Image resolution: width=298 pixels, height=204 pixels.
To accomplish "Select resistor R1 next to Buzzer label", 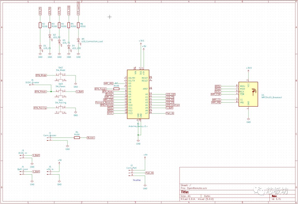I will coord(77,138).
